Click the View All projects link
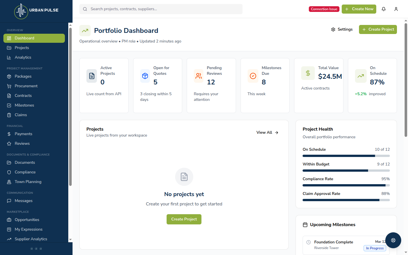 [267, 133]
